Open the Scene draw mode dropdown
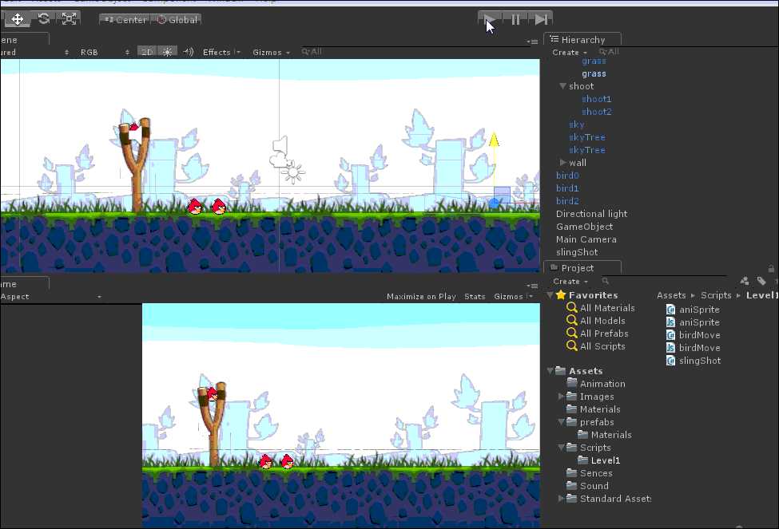Image resolution: width=779 pixels, height=529 pixels. 35,52
